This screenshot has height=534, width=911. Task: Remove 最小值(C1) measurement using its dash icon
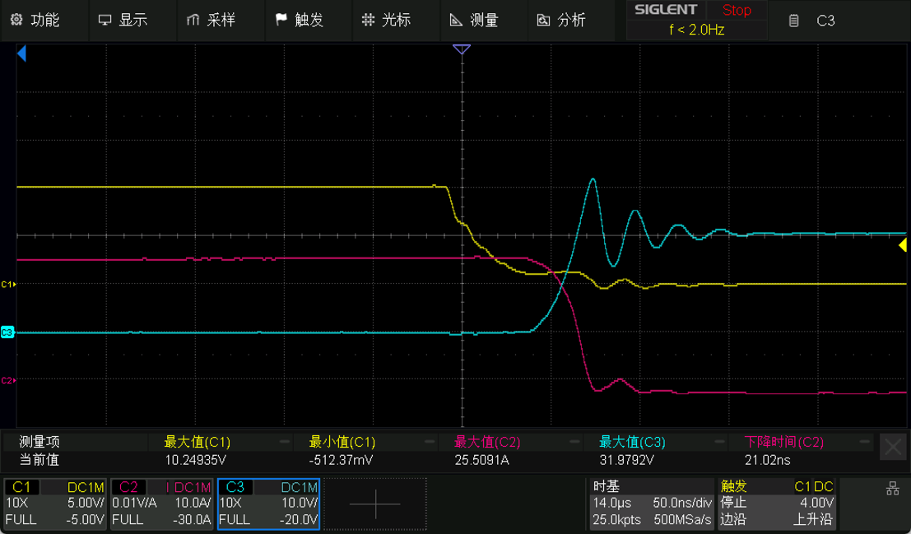[430, 442]
